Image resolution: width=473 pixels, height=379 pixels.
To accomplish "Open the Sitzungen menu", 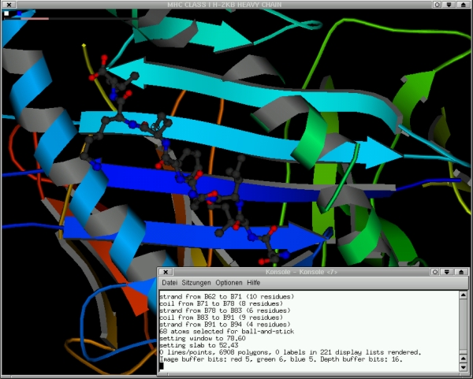I will click(196, 282).
